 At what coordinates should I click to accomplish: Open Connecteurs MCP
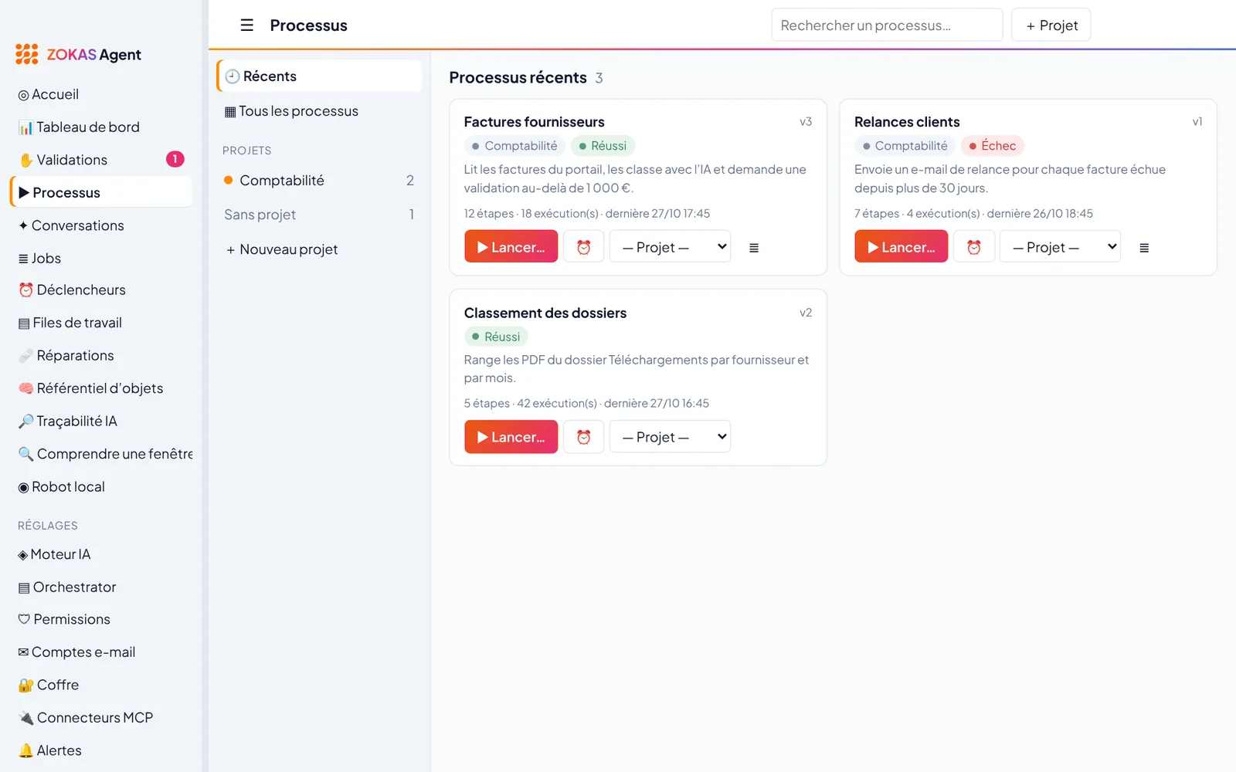(100, 718)
